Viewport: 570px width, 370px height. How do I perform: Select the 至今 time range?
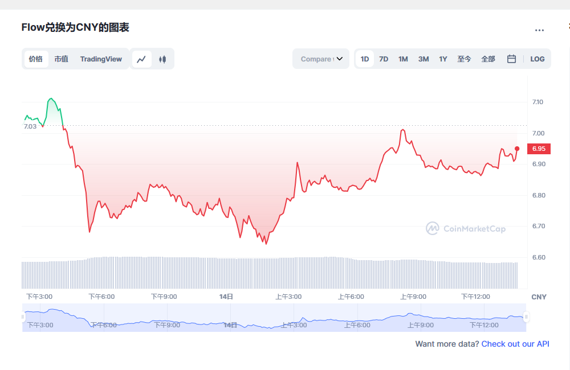464,59
